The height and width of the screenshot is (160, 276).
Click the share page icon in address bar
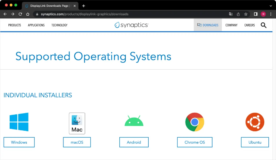(x=238, y=14)
